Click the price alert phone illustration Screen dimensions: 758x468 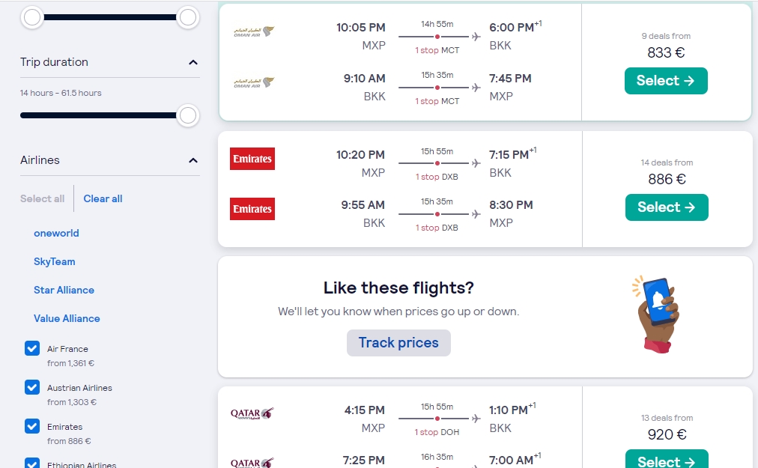point(657,314)
